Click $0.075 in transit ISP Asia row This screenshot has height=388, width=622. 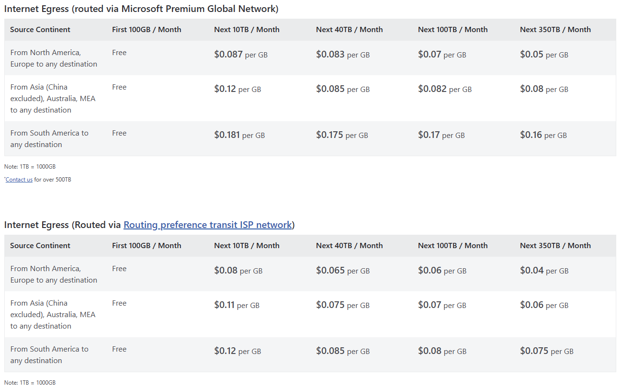(343, 305)
